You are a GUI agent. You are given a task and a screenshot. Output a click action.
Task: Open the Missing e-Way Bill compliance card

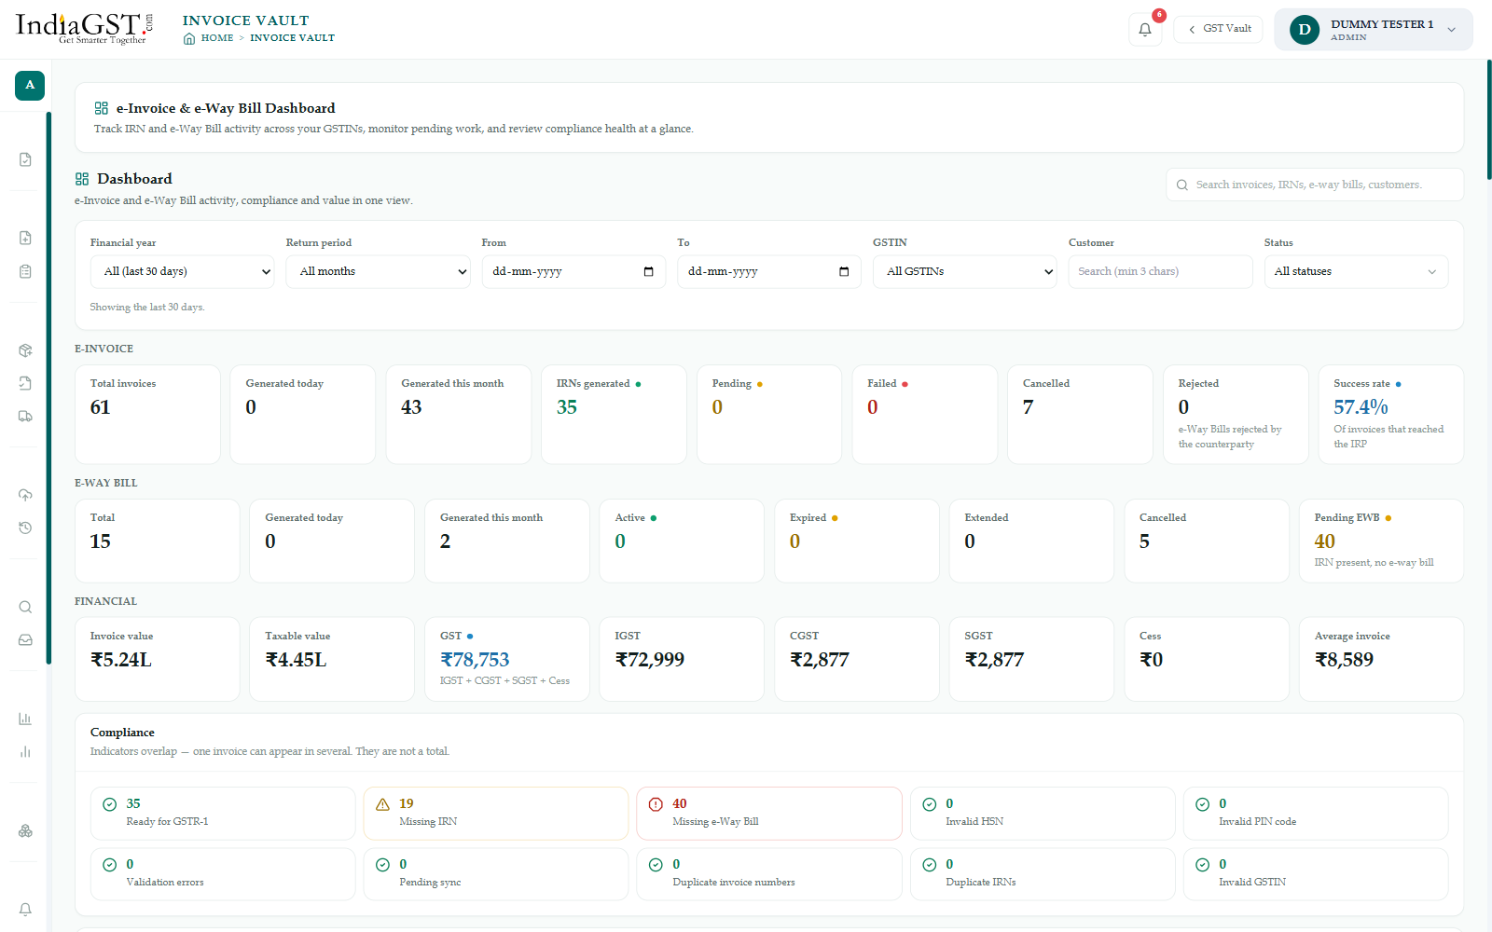[769, 813]
